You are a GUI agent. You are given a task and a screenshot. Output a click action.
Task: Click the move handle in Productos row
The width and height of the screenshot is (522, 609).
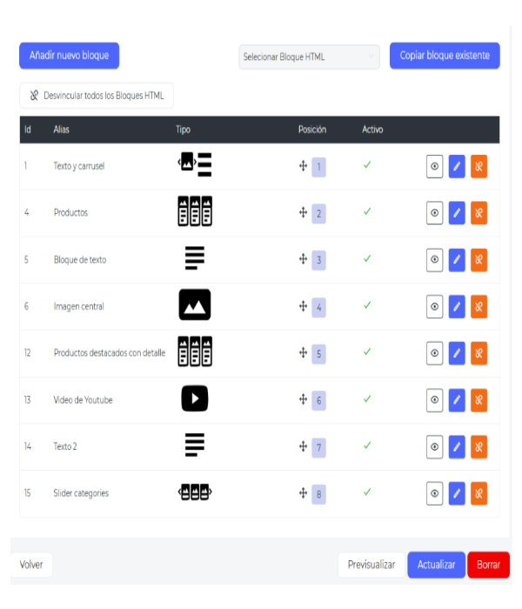[303, 212]
